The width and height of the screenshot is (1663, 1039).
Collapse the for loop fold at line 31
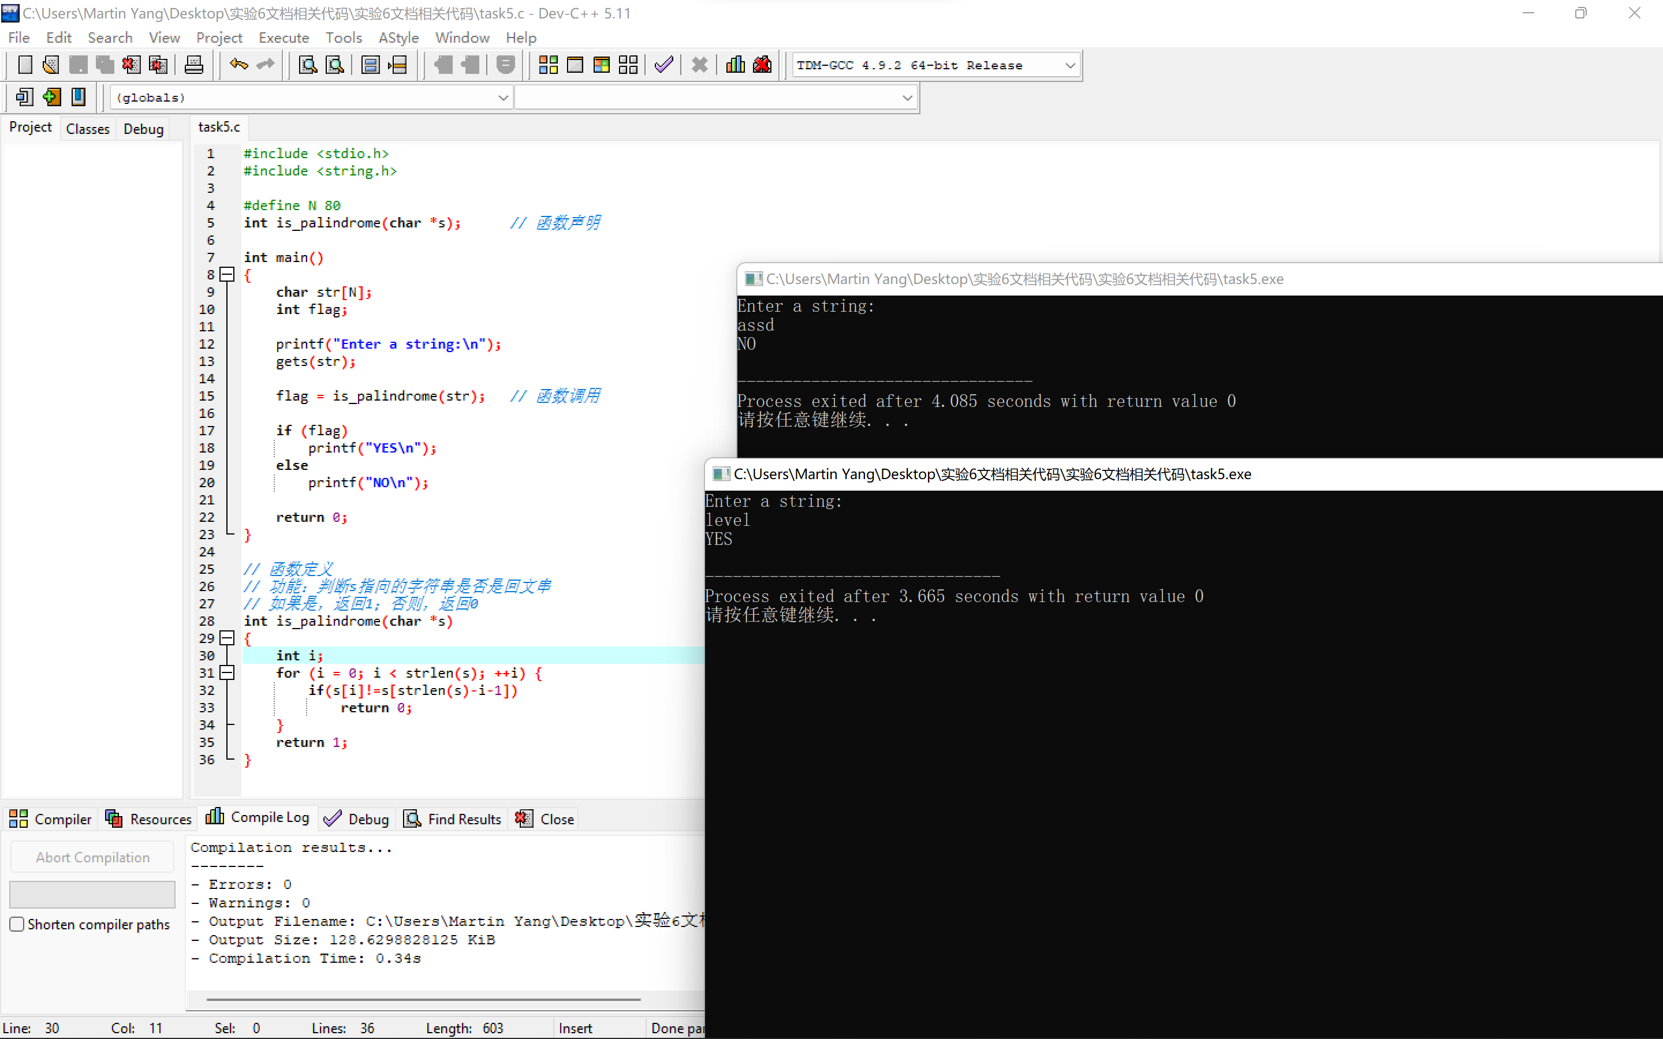[228, 672]
